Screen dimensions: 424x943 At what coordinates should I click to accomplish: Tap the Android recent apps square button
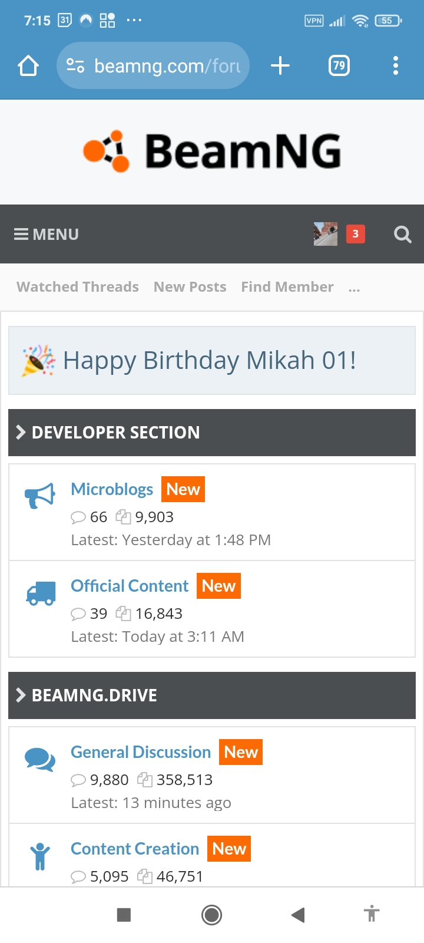click(124, 915)
